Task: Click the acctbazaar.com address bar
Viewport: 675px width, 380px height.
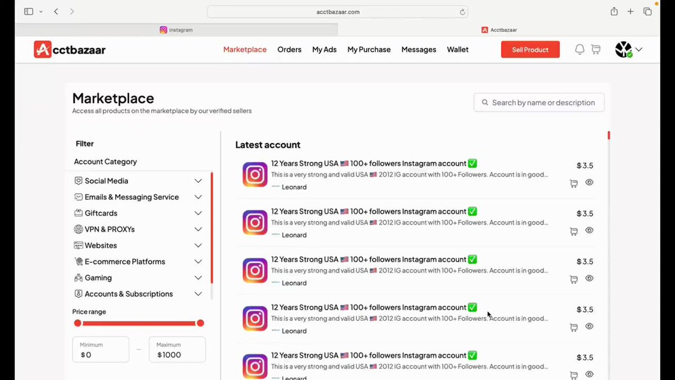Action: (x=337, y=12)
